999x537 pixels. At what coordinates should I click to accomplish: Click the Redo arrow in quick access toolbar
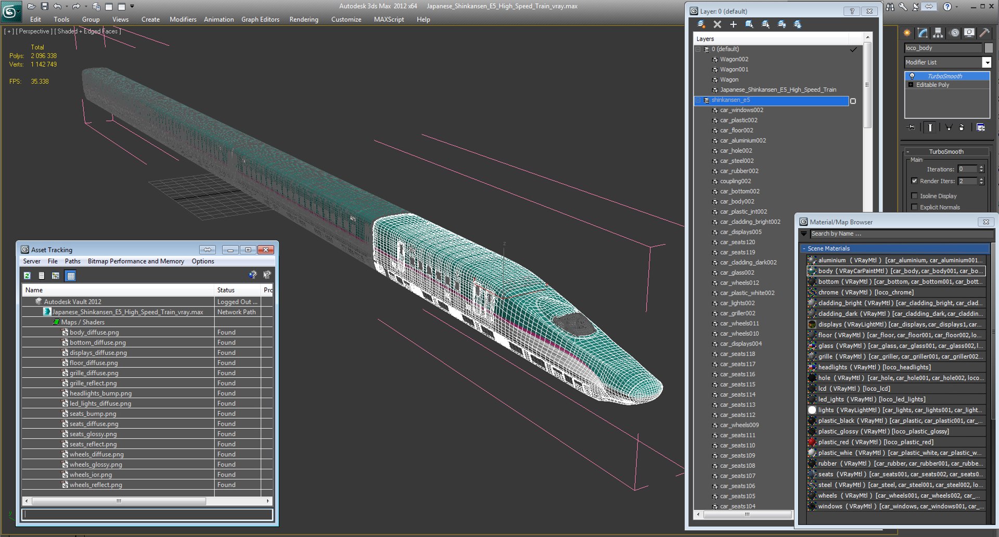[x=76, y=6]
